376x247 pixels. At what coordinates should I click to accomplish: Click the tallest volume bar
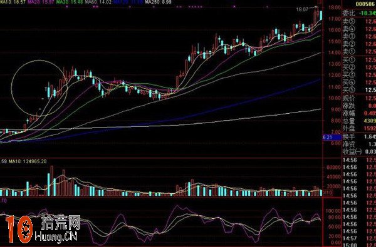[52, 181]
